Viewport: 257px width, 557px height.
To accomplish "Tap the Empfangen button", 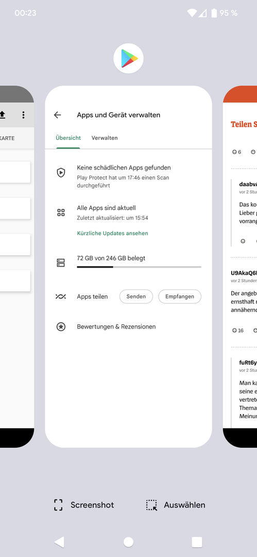I will click(180, 296).
